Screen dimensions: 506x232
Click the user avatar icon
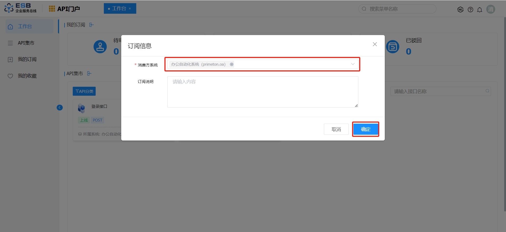[x=490, y=9]
